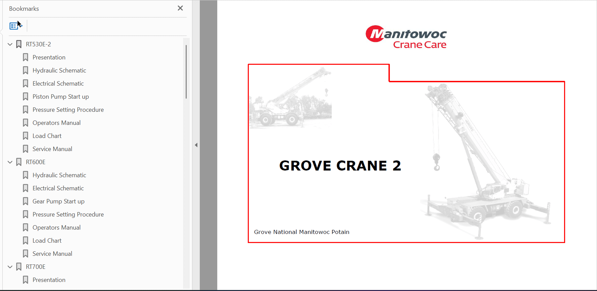Screen dimensions: 597x291
Task: Click bookmark icon beside RT600E Load Chart
Action: point(26,241)
